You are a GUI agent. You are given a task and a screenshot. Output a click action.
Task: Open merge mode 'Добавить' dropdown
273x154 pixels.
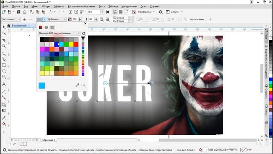(57, 19)
